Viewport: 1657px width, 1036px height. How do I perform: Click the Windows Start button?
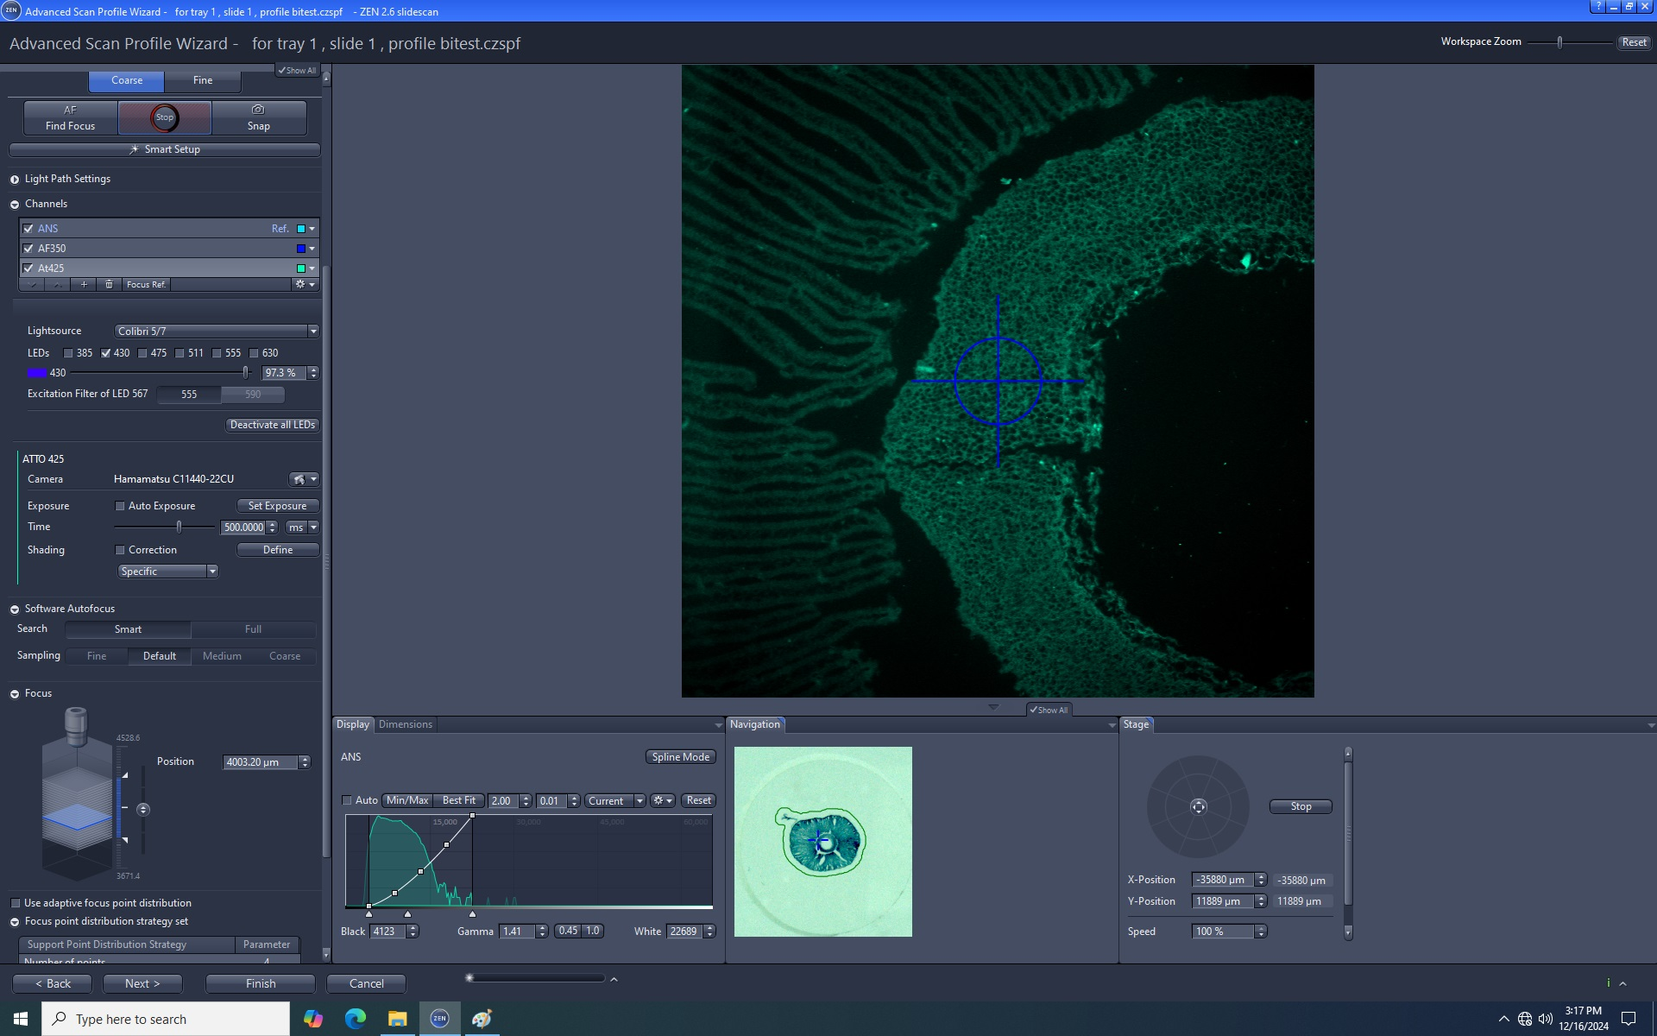[x=21, y=1019]
